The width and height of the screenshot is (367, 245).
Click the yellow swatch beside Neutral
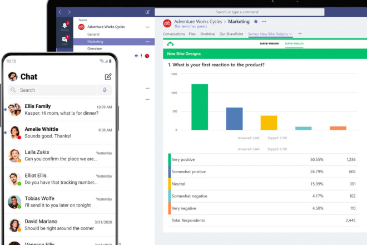click(170, 184)
